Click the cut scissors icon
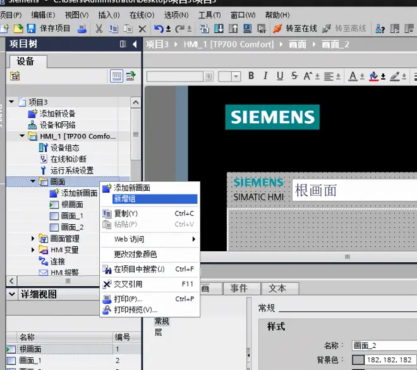Screen dimensions: 417x370 99,28
